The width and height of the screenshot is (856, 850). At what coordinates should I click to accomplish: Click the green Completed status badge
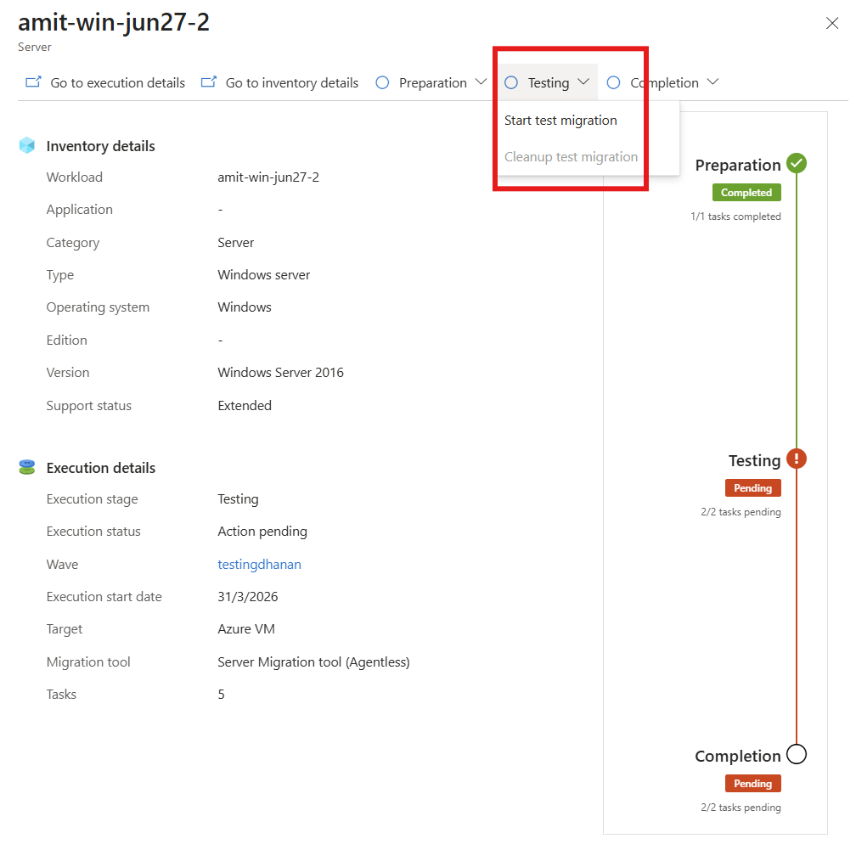(746, 192)
